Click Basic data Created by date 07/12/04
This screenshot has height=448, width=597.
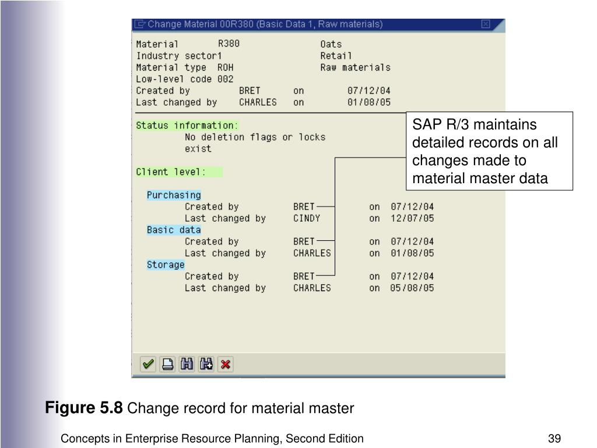click(412, 242)
